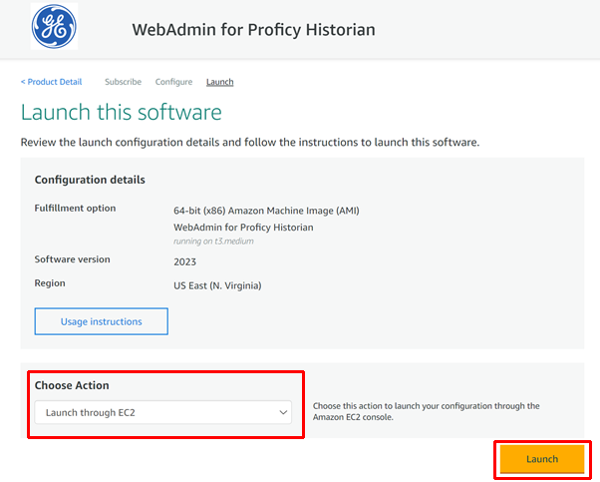Open the Subscribe step tab
Viewport: 600px width, 482px height.
[x=124, y=82]
